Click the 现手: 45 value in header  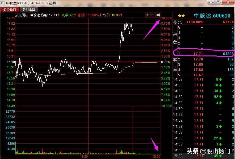click(x=67, y=15)
